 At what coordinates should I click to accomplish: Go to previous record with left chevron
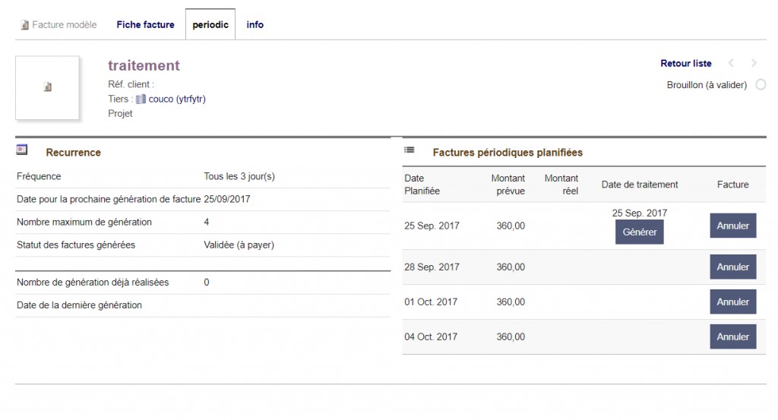coord(731,63)
